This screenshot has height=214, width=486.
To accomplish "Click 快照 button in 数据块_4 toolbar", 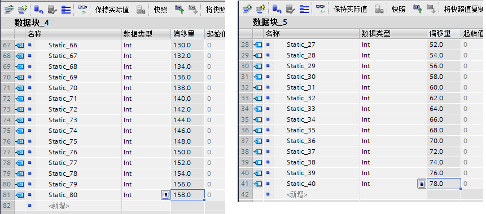I will click(x=160, y=10).
